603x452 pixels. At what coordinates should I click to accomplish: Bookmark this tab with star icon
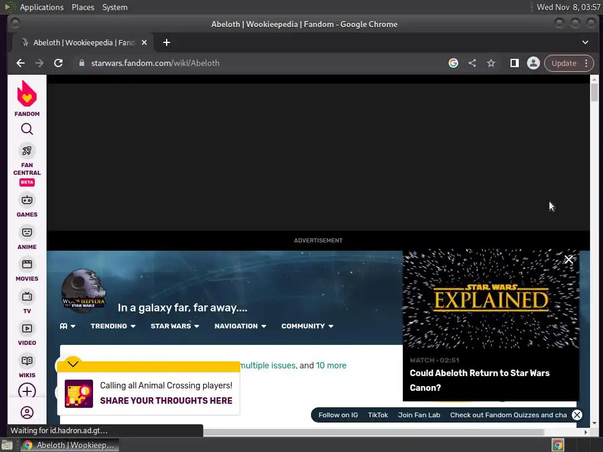pyautogui.click(x=491, y=63)
